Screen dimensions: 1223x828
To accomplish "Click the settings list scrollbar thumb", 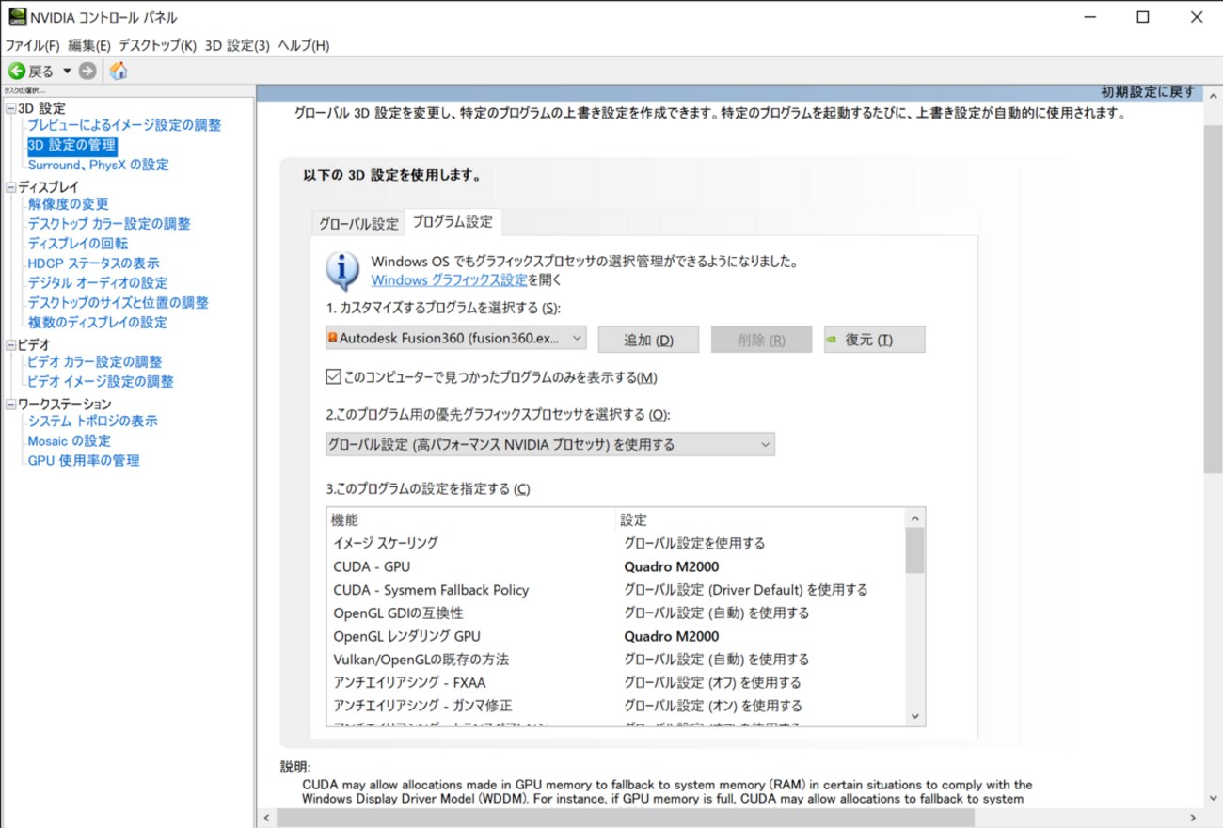I will click(914, 550).
